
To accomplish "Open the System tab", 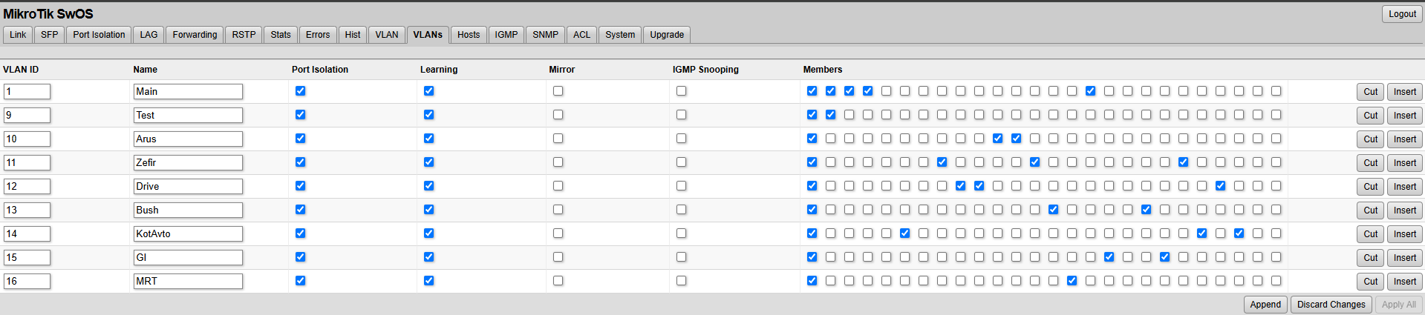I will (x=620, y=35).
